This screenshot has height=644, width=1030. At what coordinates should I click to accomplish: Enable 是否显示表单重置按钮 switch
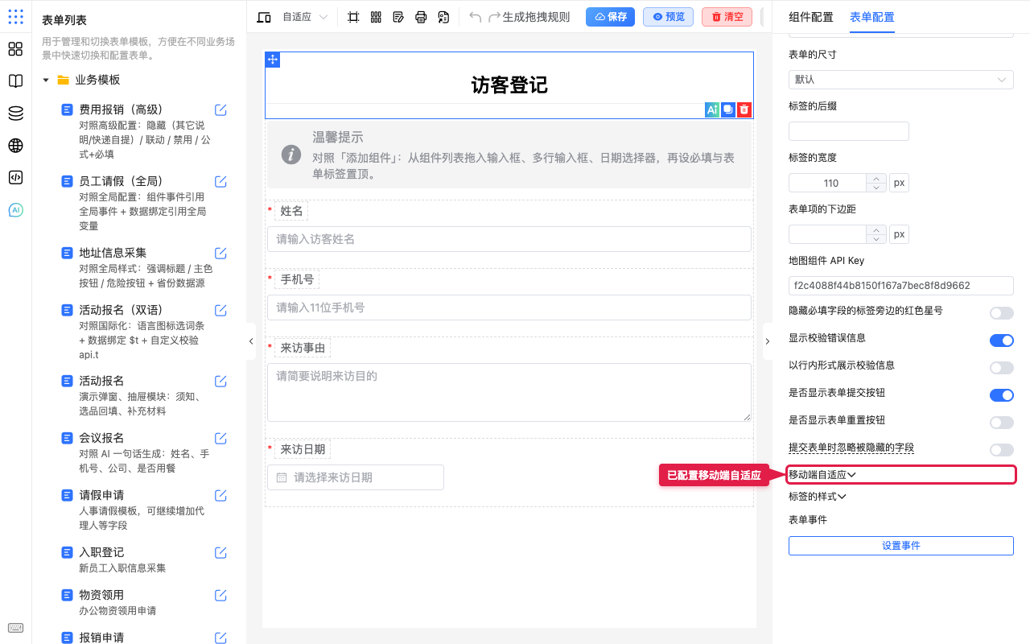pos(1001,423)
